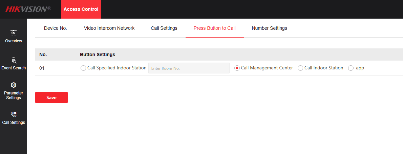Open the Video Intercom Network tab

coord(109,28)
